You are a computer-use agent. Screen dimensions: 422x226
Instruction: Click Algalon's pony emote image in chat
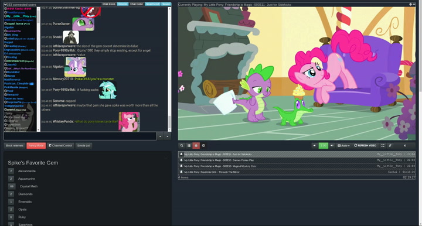(76, 67)
